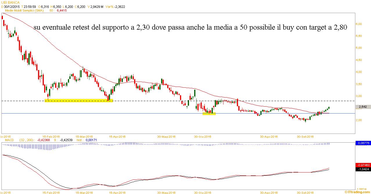The width and height of the screenshot is (371, 194).
Task: Click the 30-Ago-2016 date on price chart axis
Action: click(269, 136)
